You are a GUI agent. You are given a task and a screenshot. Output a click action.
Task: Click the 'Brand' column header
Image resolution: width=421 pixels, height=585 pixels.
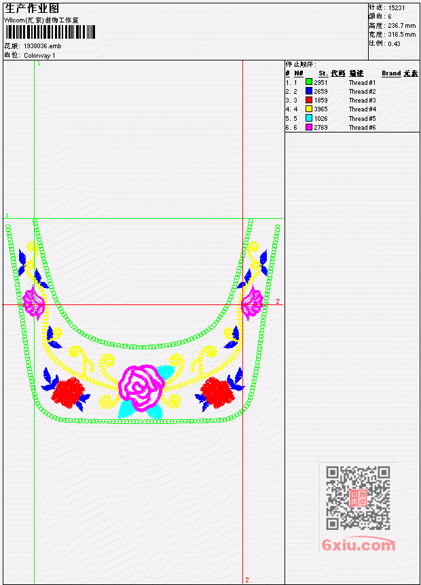click(x=391, y=73)
